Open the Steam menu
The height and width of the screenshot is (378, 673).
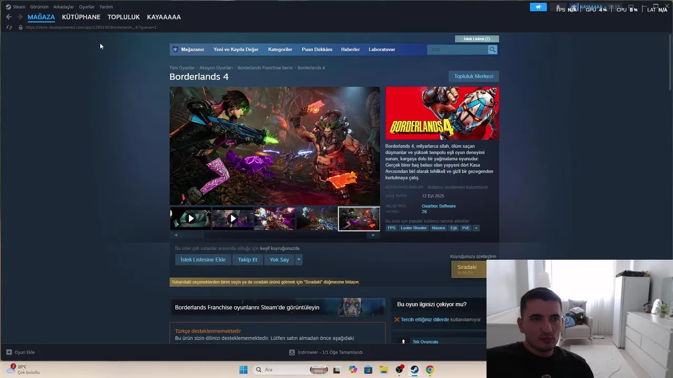(x=19, y=7)
